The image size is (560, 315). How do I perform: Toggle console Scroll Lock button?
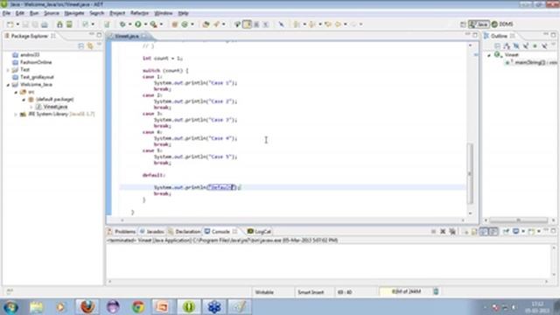tap(474, 231)
